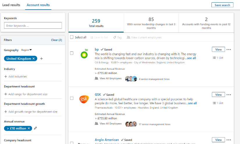Click plus icon for department size range
This screenshot has width=240, height=144.
tap(6, 94)
